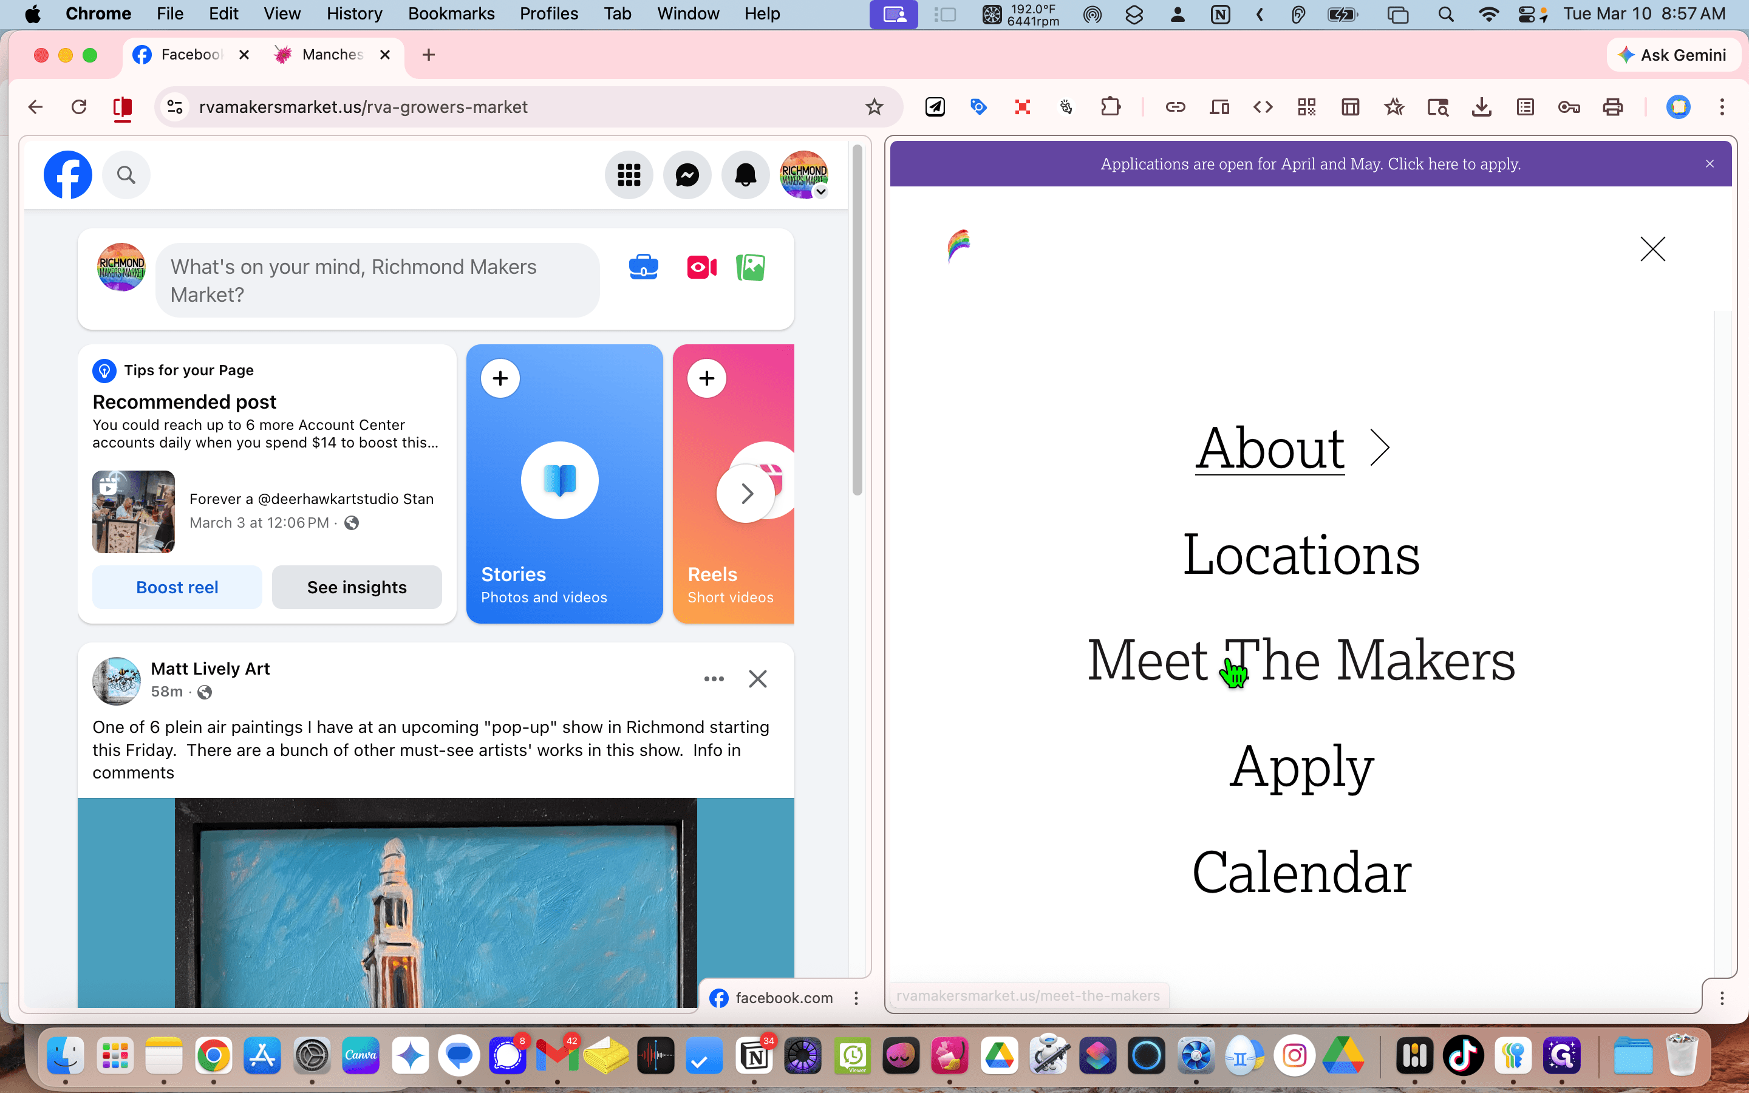This screenshot has height=1093, width=1749.
Task: Open Wi-Fi status in menu bar
Action: click(x=1488, y=14)
